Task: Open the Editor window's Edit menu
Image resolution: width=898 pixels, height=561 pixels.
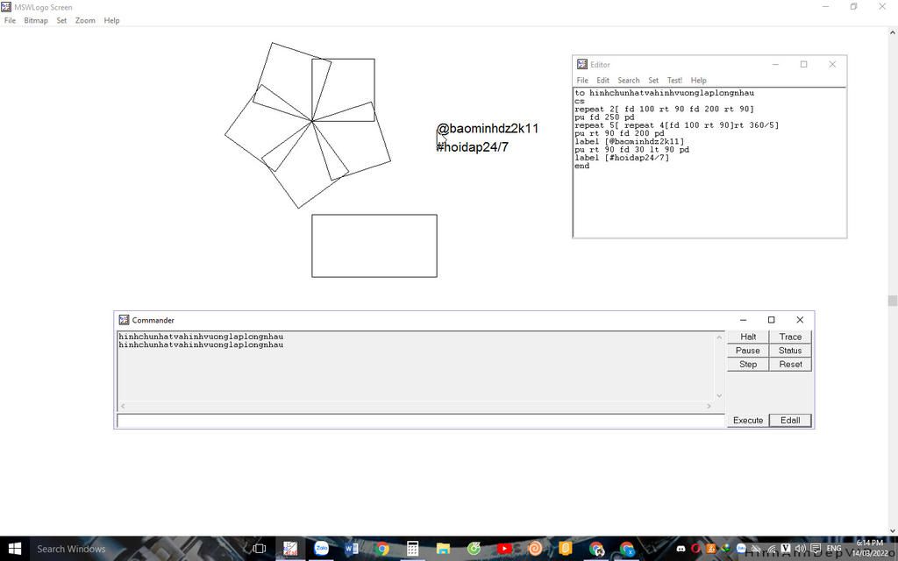Action: (603, 80)
